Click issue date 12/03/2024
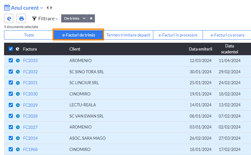 tap(200, 61)
